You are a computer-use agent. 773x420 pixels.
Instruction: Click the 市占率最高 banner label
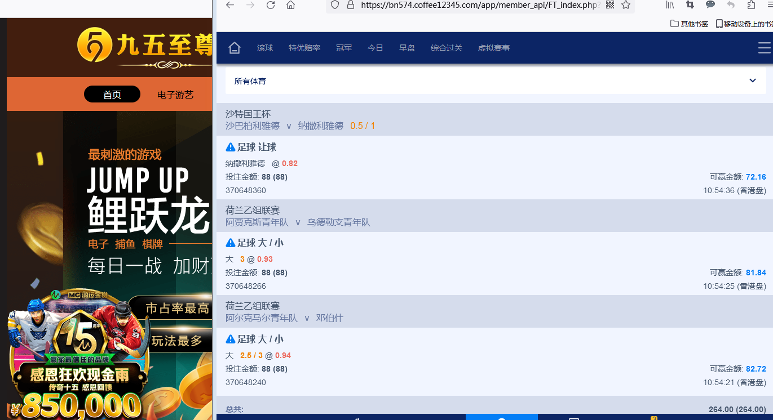point(178,309)
